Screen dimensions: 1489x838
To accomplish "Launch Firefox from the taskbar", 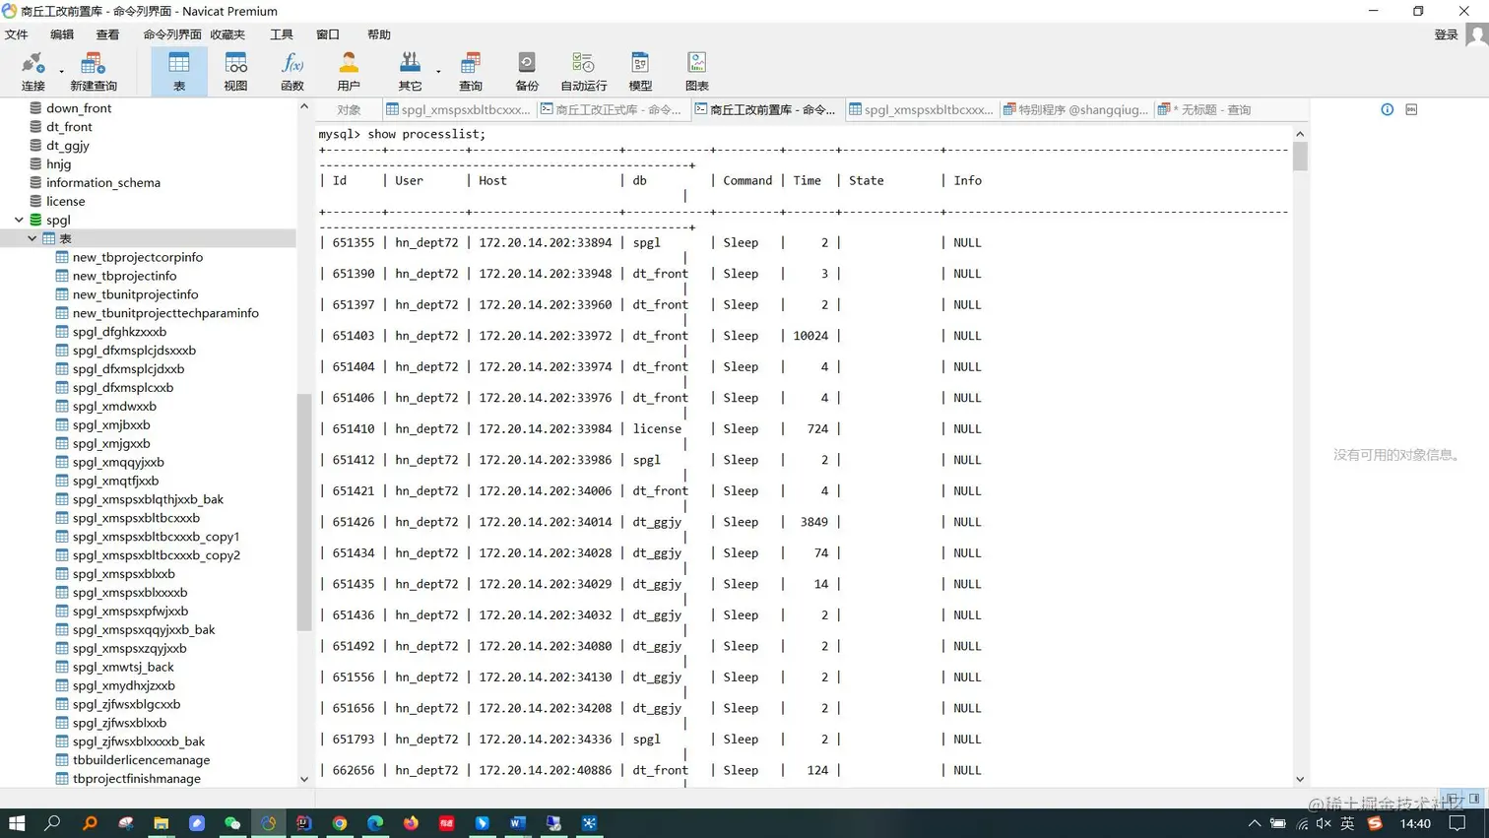I will click(x=411, y=823).
